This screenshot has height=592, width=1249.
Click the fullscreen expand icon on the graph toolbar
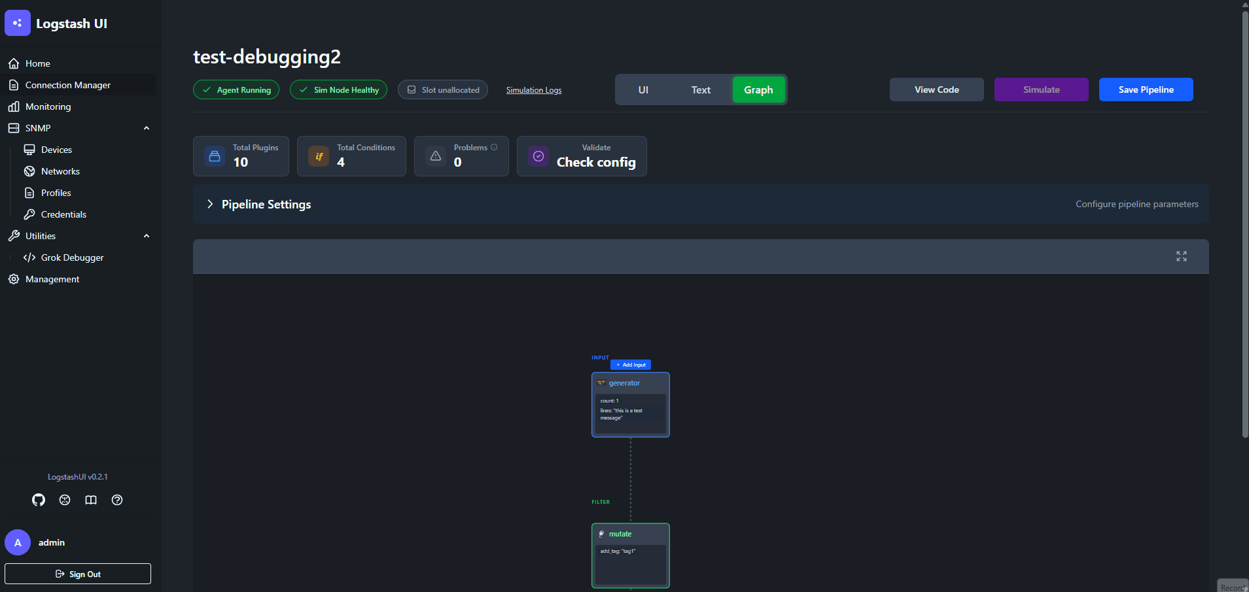click(x=1182, y=256)
